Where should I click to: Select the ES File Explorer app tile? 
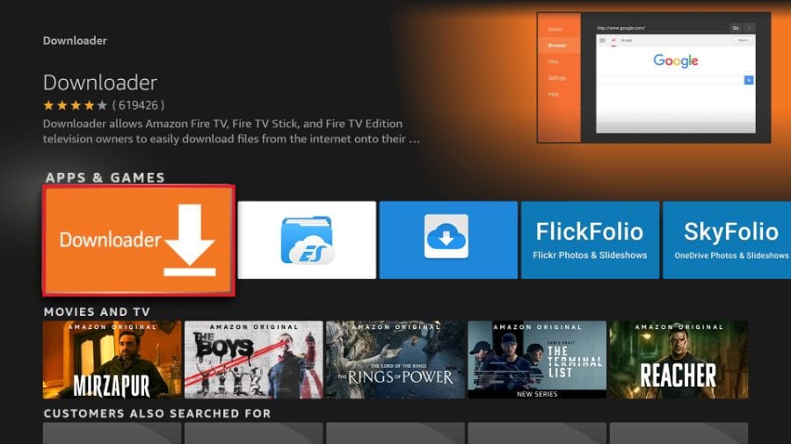[x=307, y=240]
